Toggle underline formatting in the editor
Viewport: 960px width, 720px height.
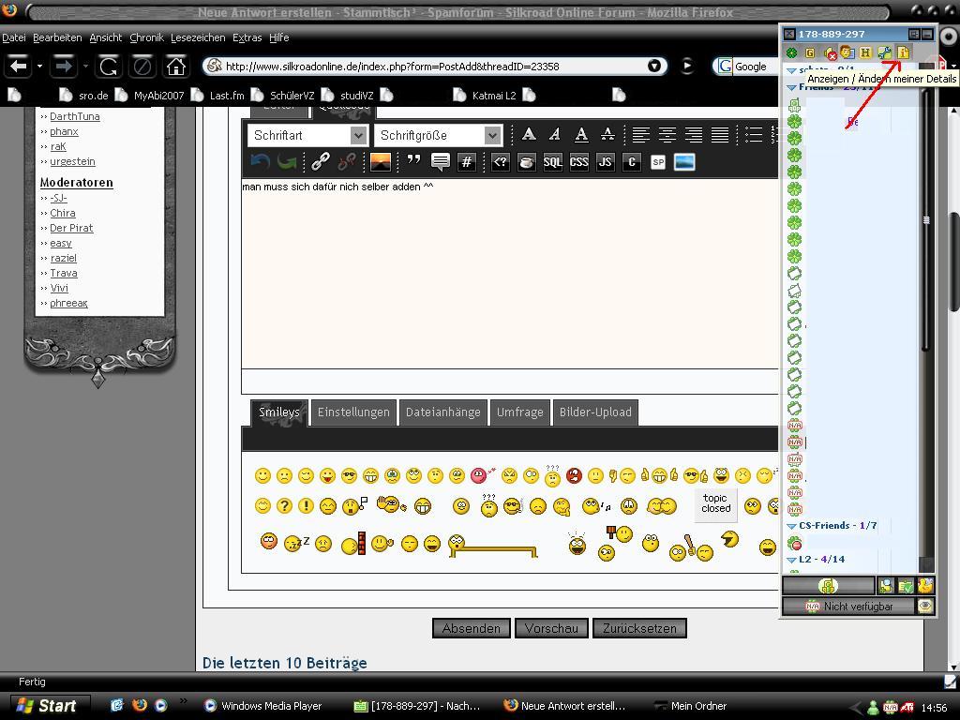point(581,135)
